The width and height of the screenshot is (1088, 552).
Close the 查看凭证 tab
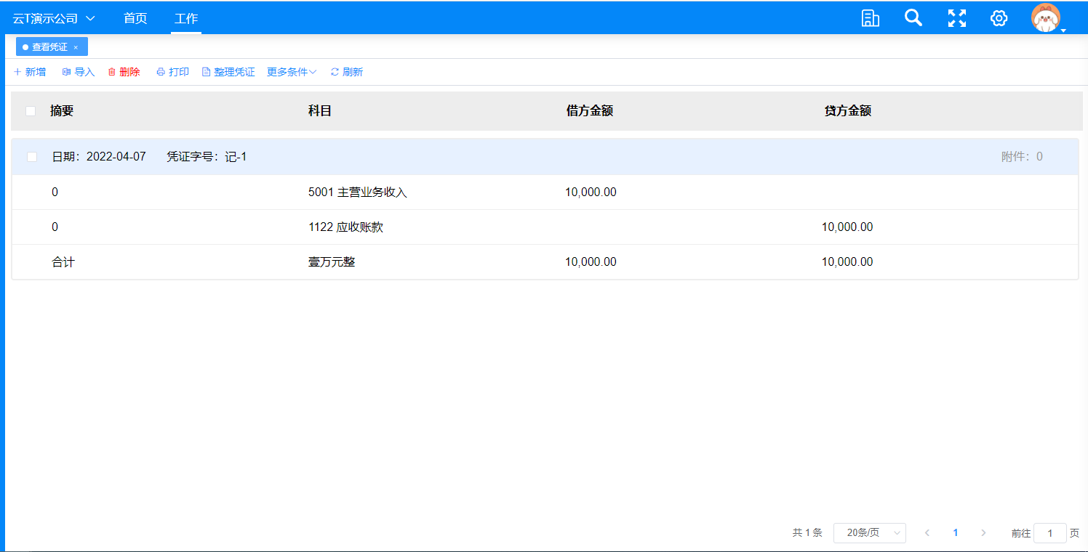point(76,47)
